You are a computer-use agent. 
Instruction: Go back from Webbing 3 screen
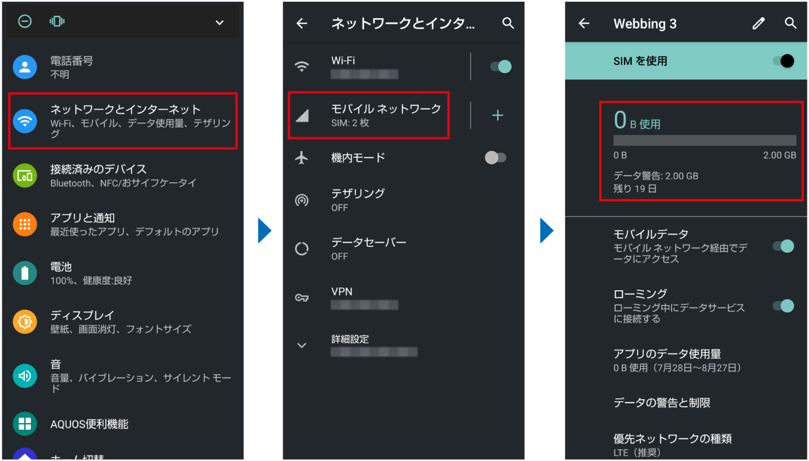coord(584,23)
